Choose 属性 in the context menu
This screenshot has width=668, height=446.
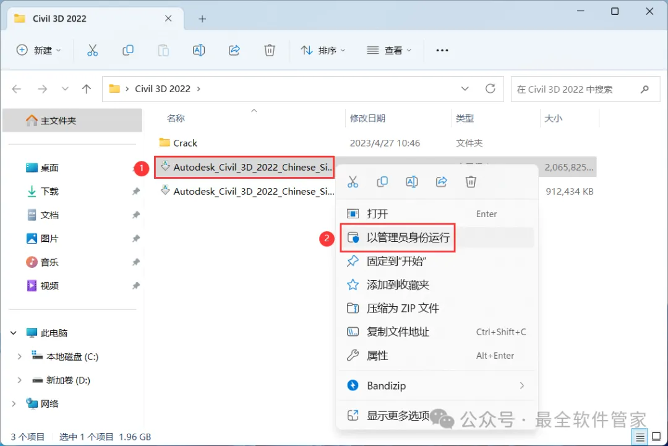click(437, 355)
